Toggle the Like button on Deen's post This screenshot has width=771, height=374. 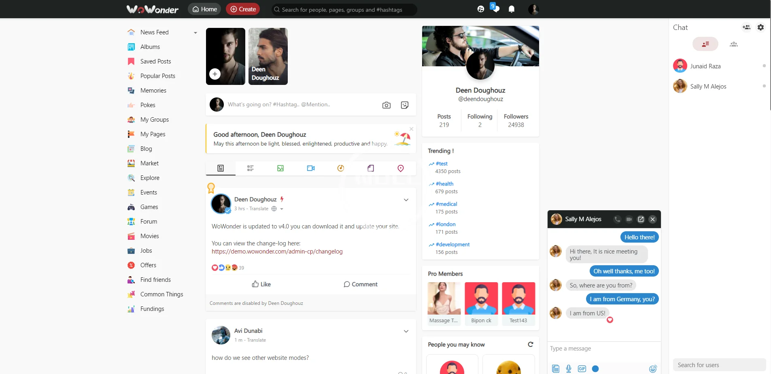point(261,284)
